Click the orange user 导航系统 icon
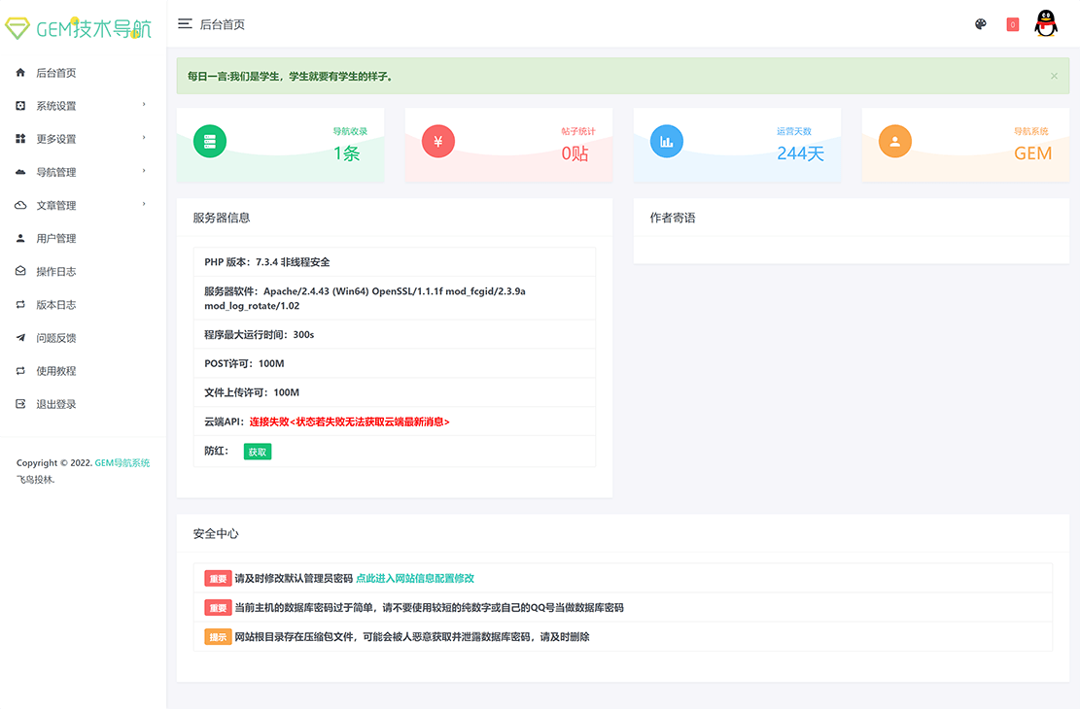The image size is (1080, 709). (894, 142)
